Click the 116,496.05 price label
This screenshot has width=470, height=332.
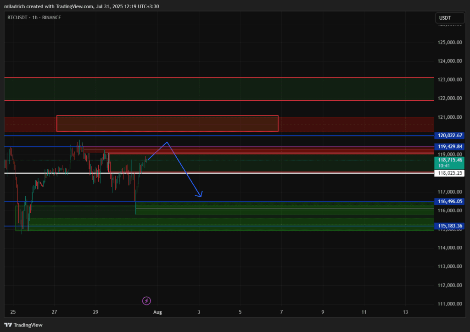click(x=450, y=202)
